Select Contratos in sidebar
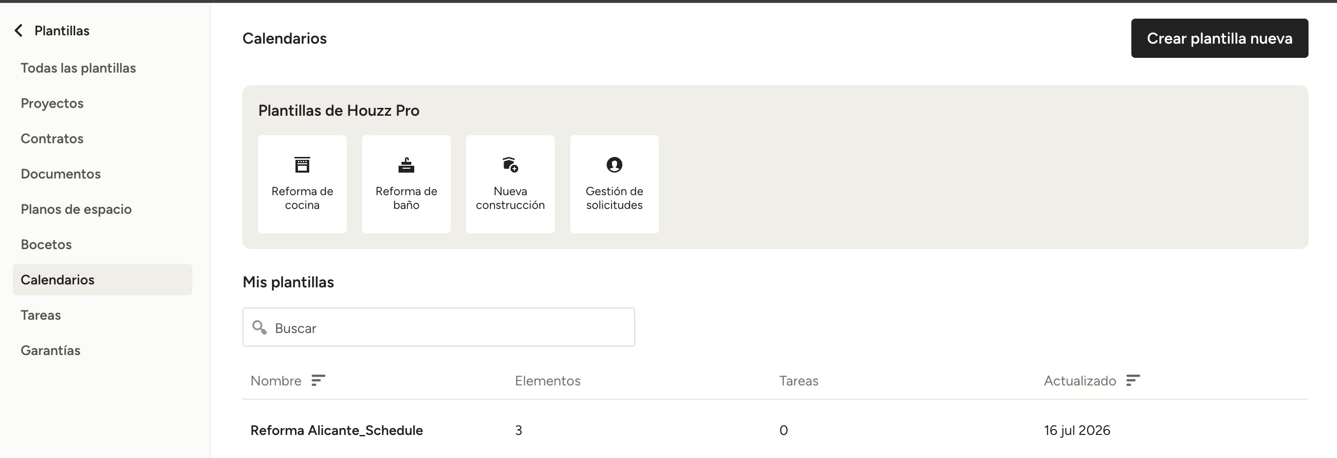 pos(52,138)
